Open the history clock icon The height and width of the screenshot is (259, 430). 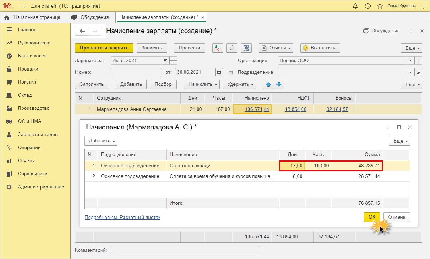click(368, 6)
